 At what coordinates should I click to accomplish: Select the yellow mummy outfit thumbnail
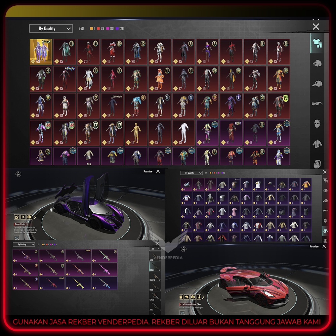(136, 133)
